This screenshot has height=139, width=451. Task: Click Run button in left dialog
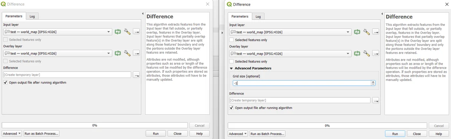[156, 133]
